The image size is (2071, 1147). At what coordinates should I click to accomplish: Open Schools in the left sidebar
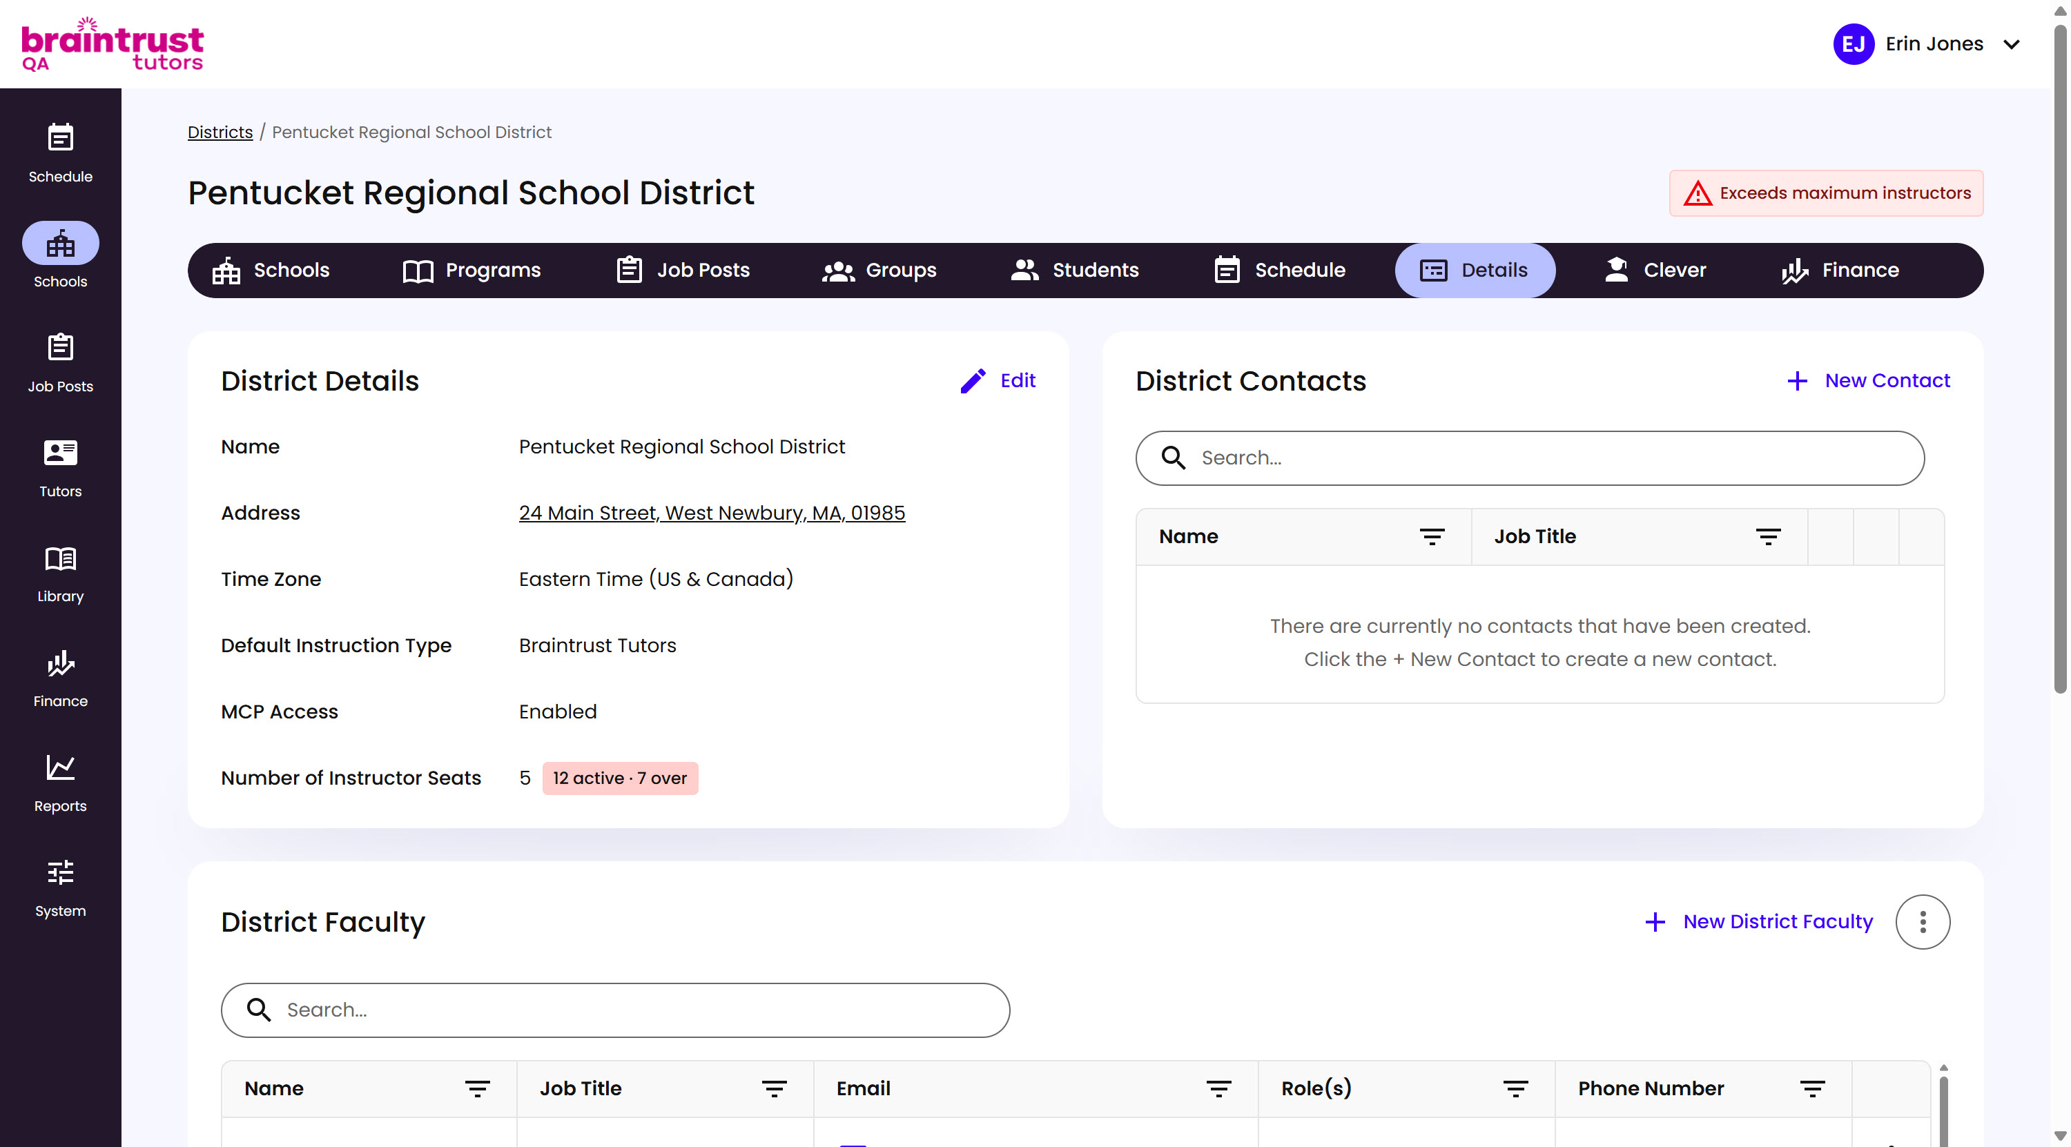(x=60, y=257)
